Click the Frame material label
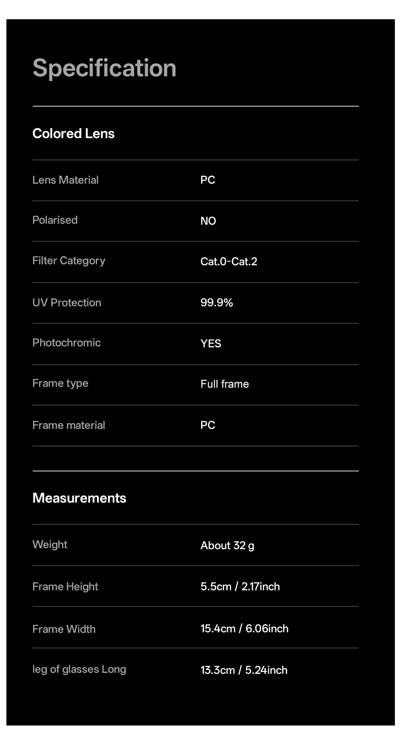The image size is (405, 739). pyautogui.click(x=69, y=425)
